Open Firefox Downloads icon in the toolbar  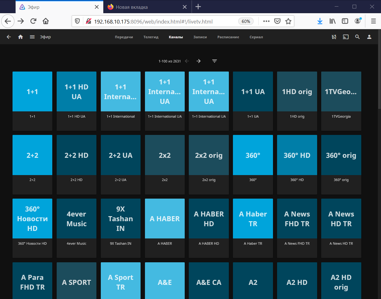(x=320, y=21)
